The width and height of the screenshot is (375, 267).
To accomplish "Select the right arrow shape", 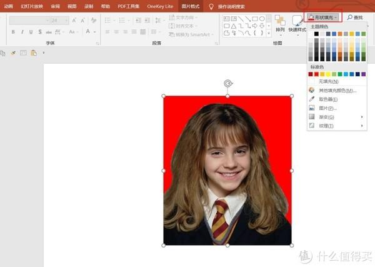I will 255,26.
